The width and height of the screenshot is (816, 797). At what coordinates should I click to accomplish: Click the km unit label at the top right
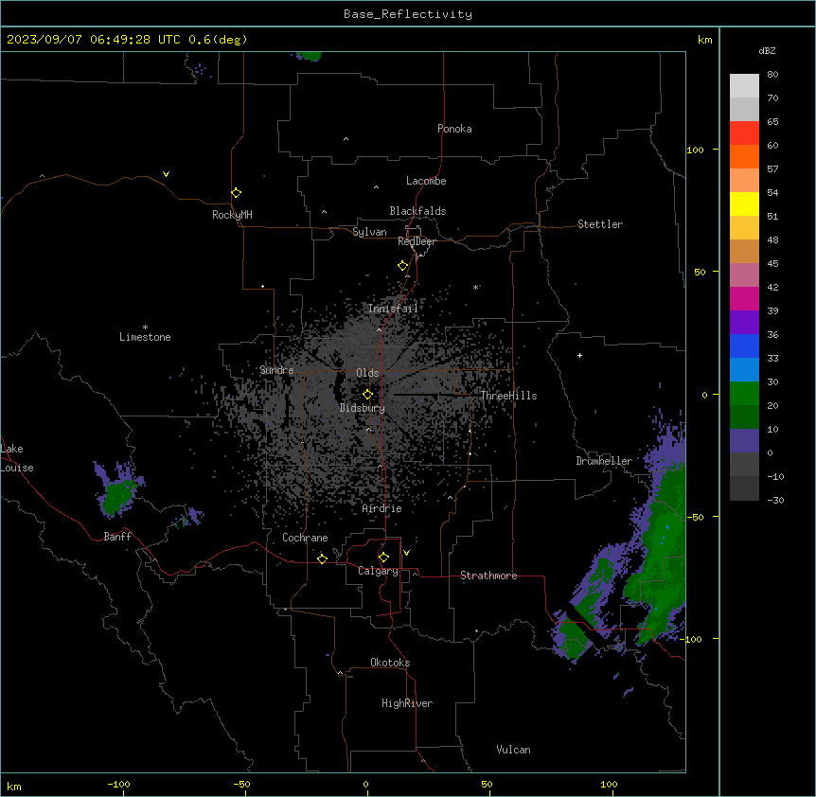[x=704, y=40]
